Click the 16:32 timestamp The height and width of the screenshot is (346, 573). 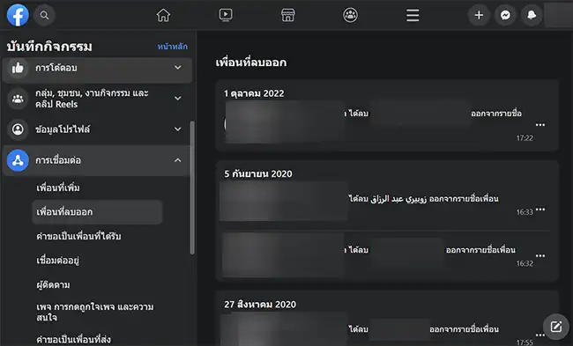(525, 263)
